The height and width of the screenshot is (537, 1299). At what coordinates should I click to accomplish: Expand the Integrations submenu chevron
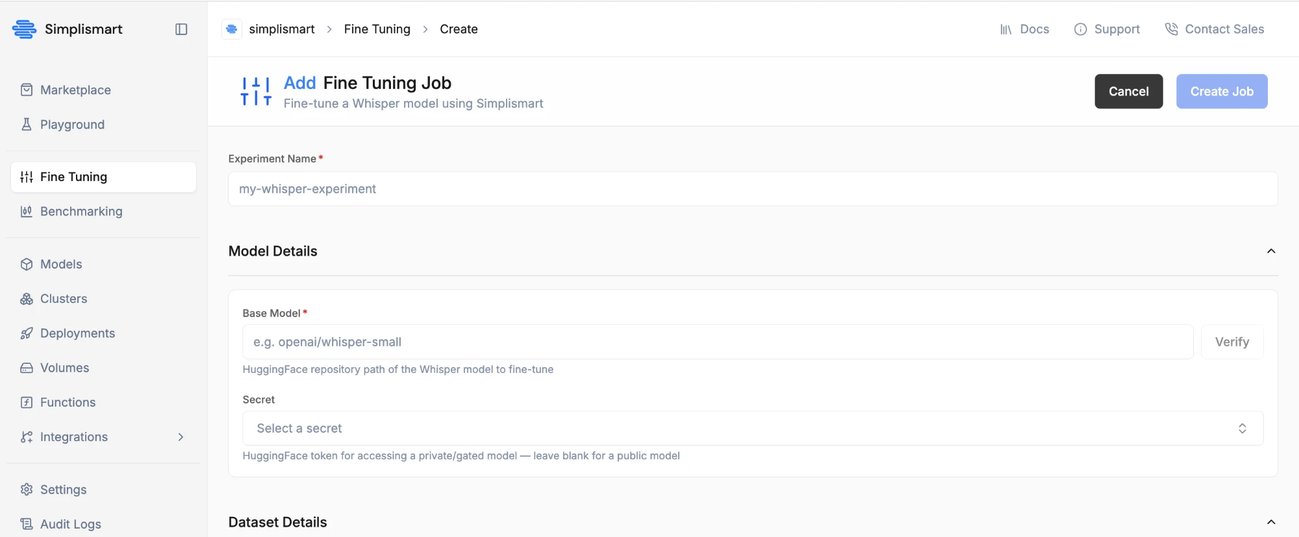[181, 437]
